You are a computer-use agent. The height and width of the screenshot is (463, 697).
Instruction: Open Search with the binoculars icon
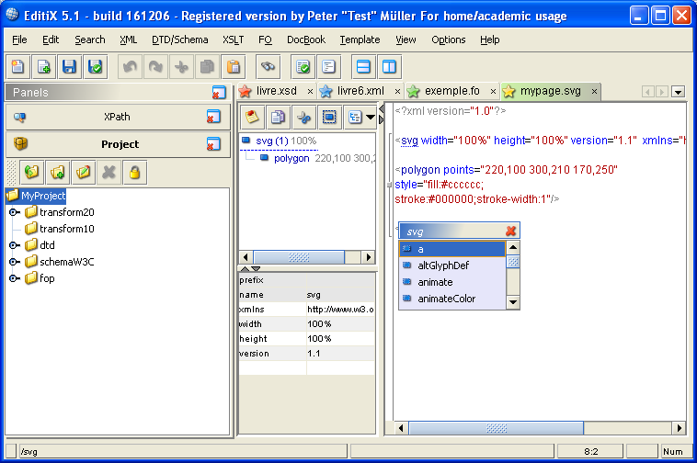(x=268, y=66)
